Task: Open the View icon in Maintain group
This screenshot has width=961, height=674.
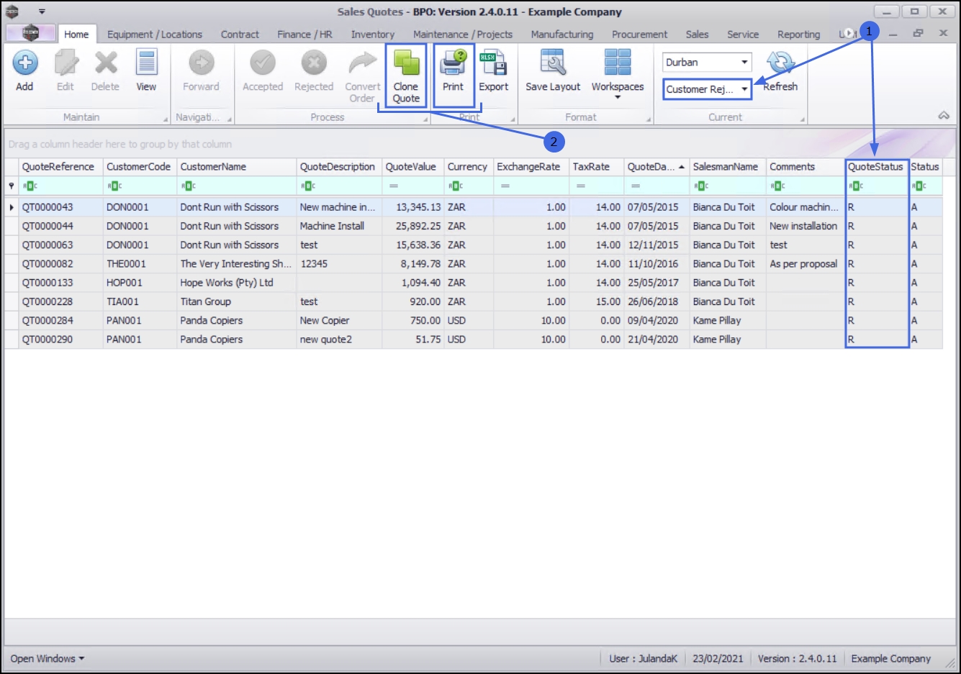Action: tap(147, 63)
